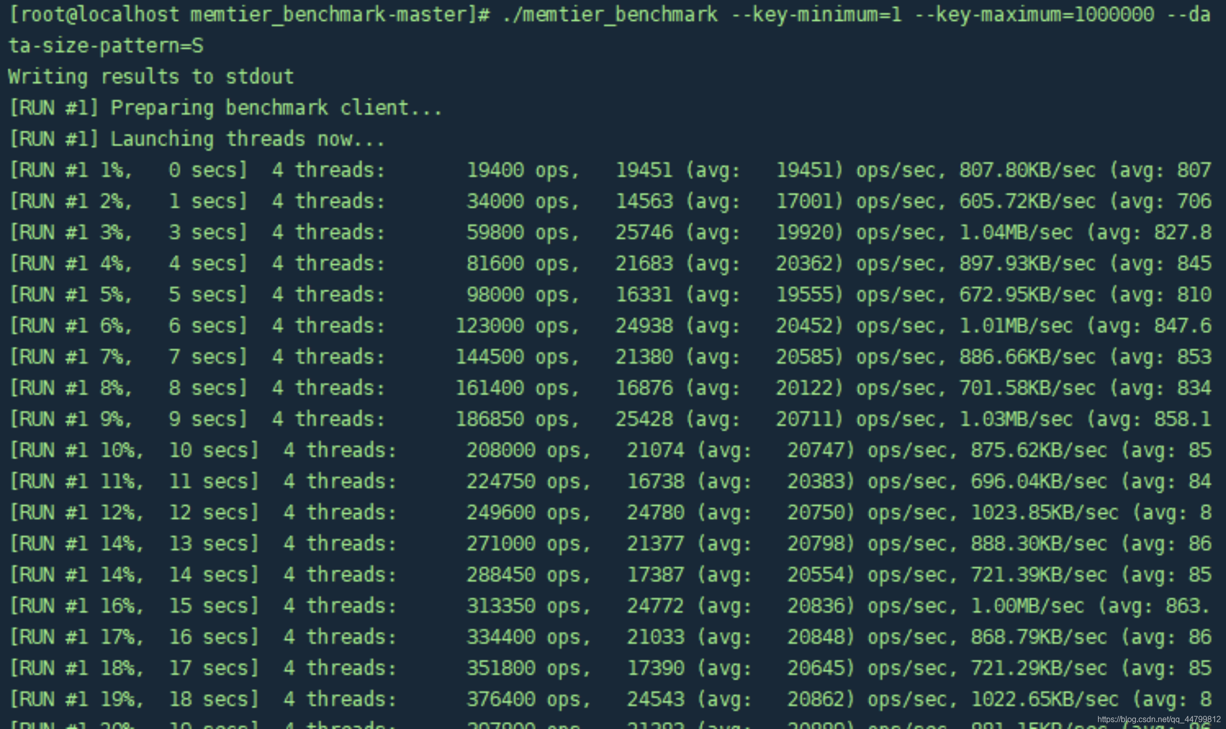Click the "[RUN #1 11%," progress label
This screenshot has height=729, width=1226.
[77, 482]
